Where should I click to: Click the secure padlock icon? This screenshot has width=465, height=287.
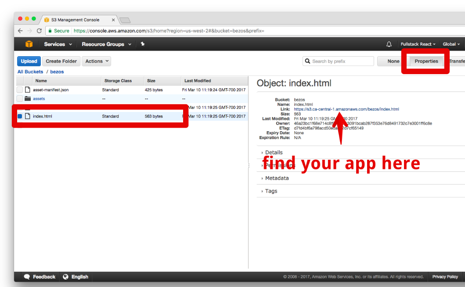pyautogui.click(x=50, y=31)
